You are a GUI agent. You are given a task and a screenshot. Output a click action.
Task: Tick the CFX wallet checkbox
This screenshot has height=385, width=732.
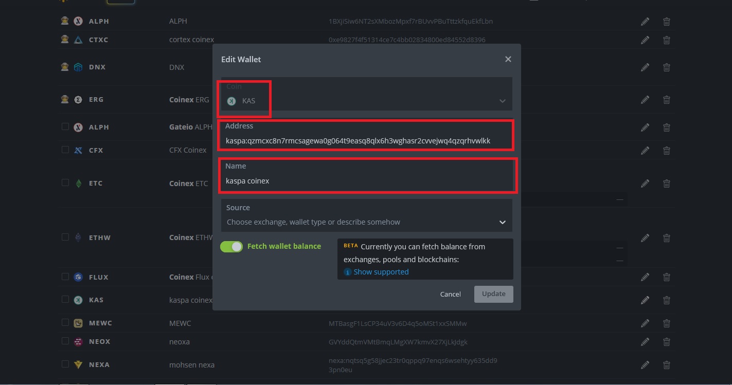(x=65, y=150)
